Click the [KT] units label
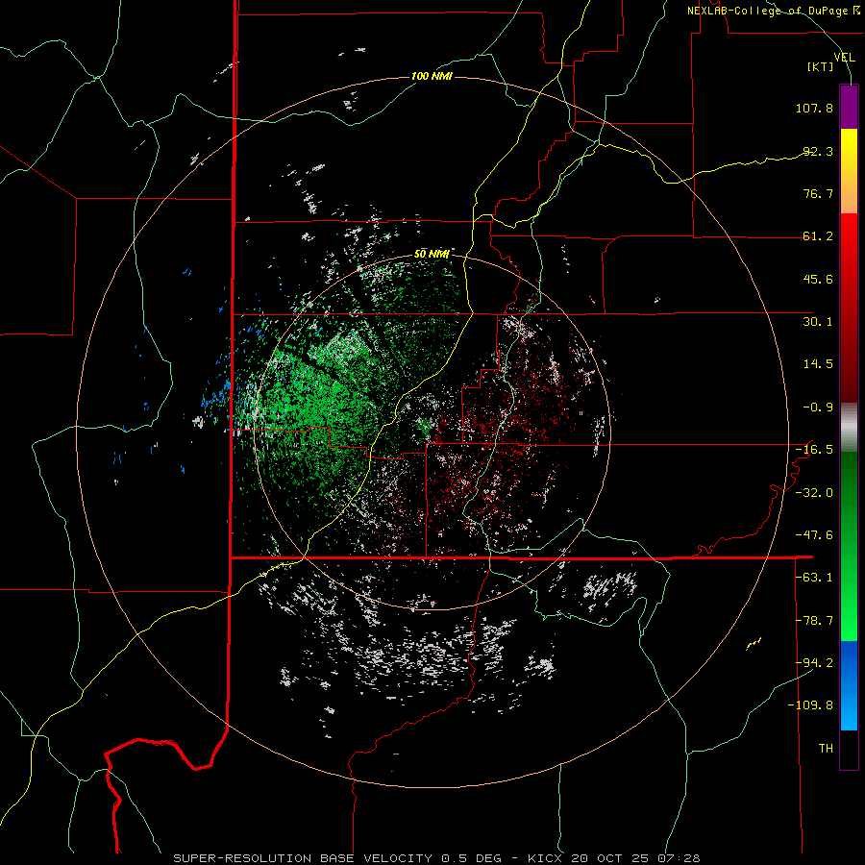This screenshot has height=865, width=865. point(821,66)
